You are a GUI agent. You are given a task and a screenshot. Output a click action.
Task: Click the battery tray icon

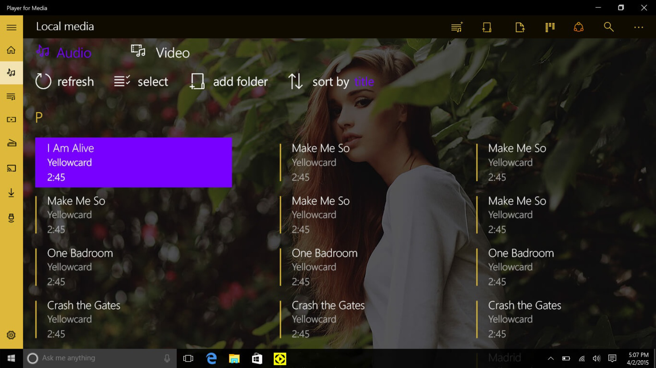point(566,358)
